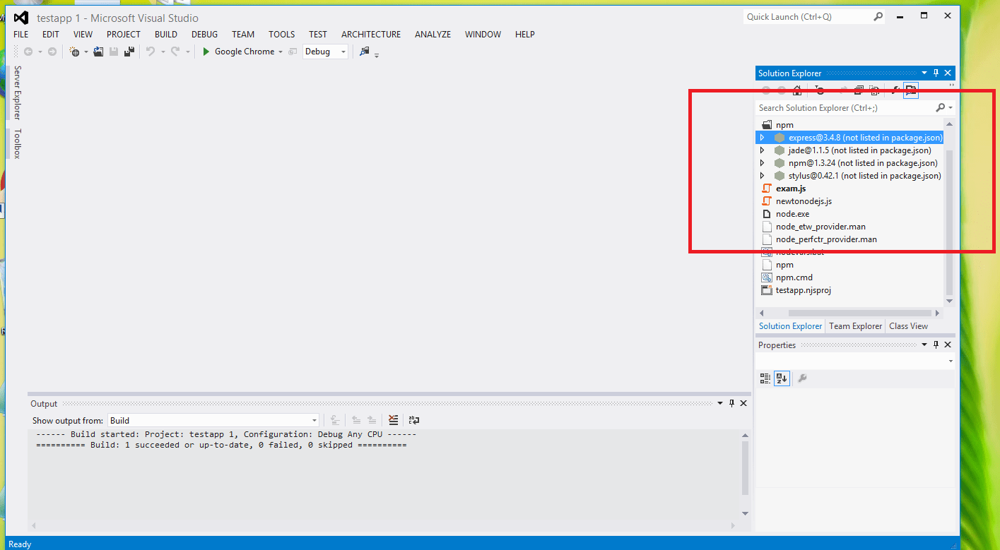1000x550 pixels.
Task: Click Solution Explorer Home icon
Action: pos(797,90)
